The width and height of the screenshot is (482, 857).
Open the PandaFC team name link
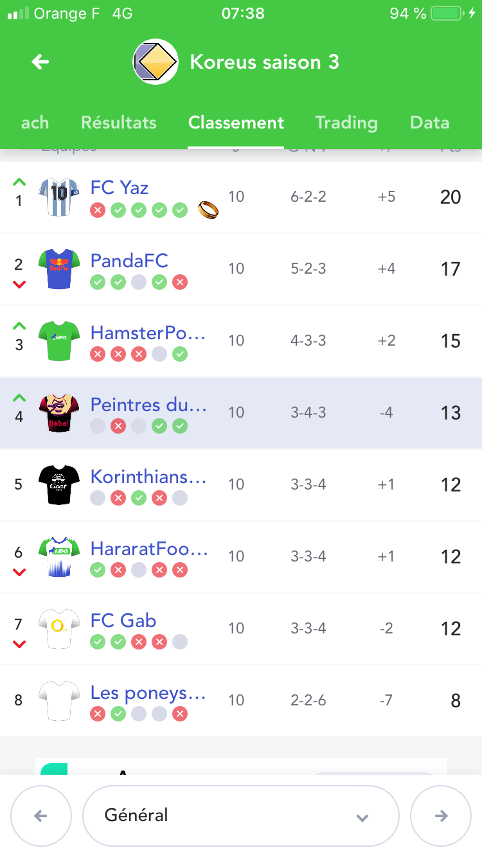[129, 261]
